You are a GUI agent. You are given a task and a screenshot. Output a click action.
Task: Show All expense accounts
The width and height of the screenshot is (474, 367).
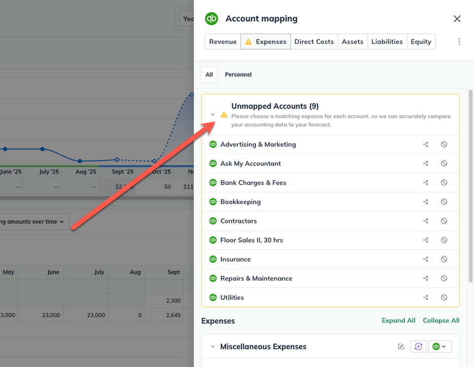[209, 75]
